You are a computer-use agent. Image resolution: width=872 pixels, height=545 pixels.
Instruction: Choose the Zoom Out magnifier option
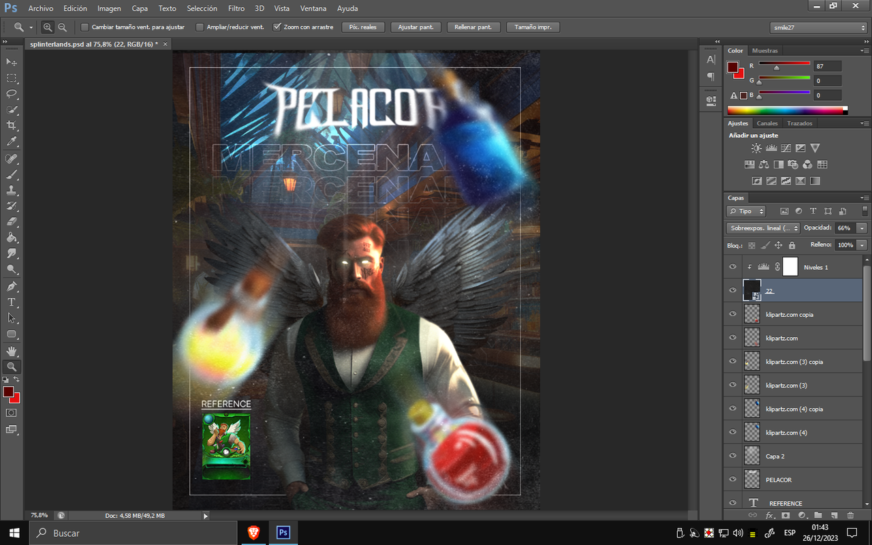62,27
